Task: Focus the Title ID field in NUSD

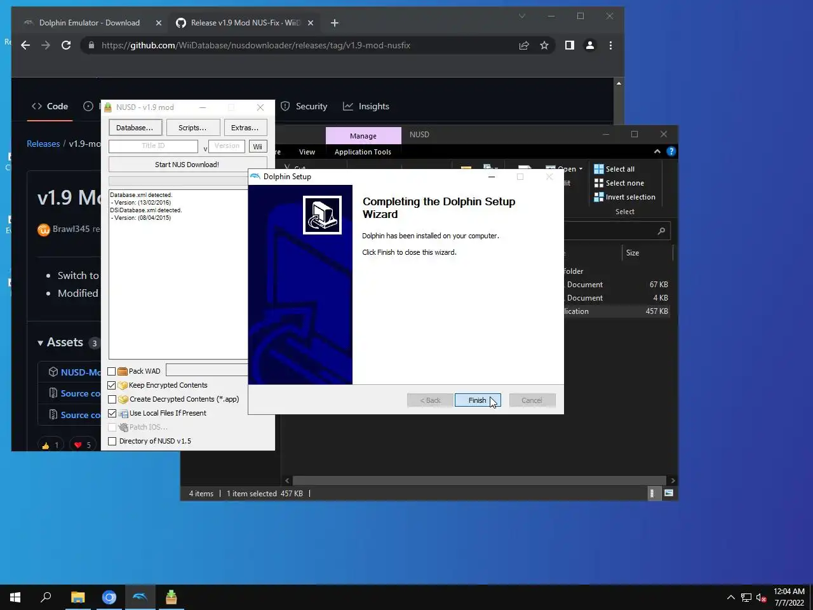Action: [153, 146]
